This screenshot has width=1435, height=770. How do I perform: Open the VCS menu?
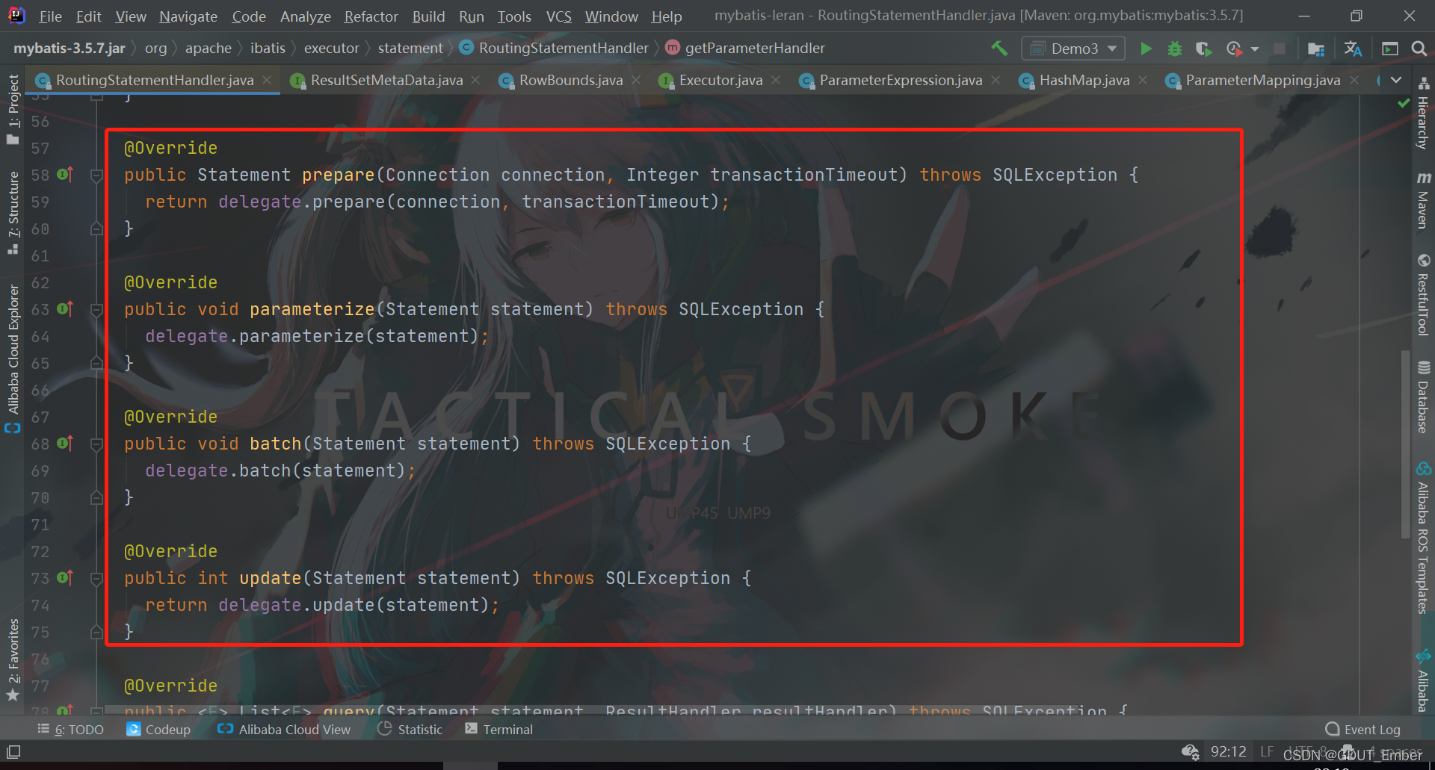coord(558,16)
